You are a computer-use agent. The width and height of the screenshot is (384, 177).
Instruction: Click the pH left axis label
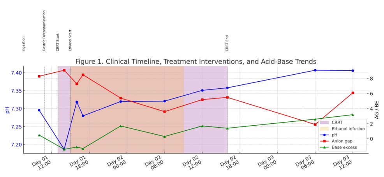[x=7, y=109]
